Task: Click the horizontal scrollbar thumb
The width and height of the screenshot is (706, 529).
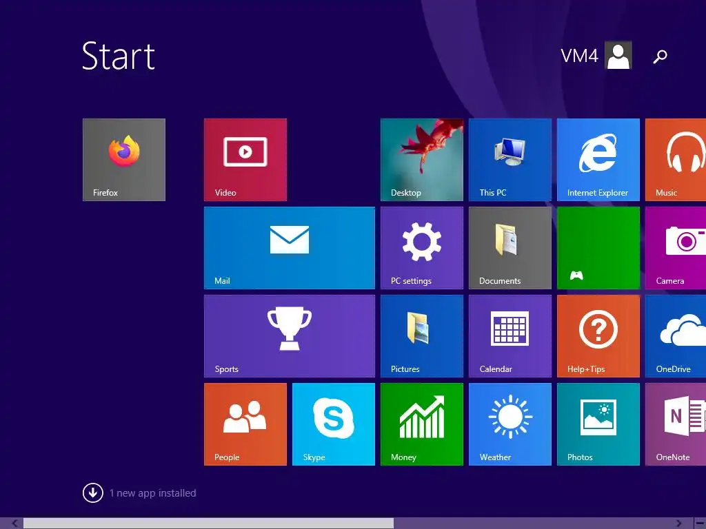Action: [208, 523]
